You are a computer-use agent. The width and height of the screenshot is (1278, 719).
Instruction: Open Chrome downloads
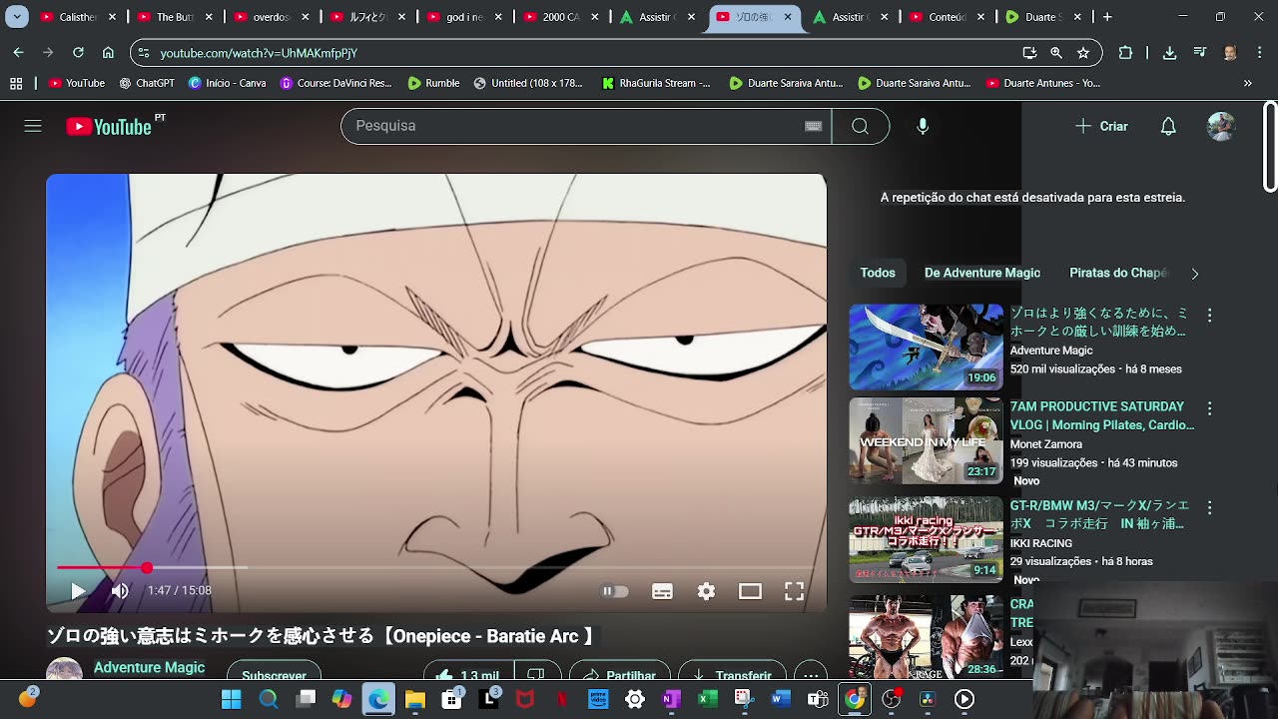1169,53
